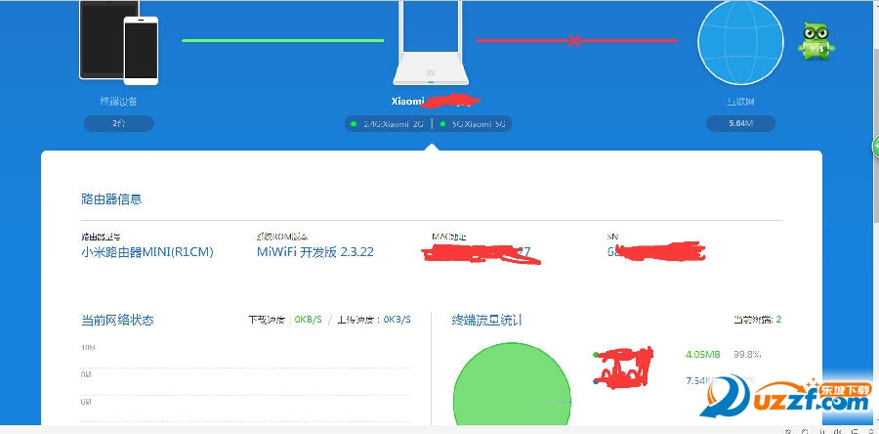Click the download speed 0KB/S value
Image resolution: width=879 pixels, height=434 pixels.
(309, 320)
